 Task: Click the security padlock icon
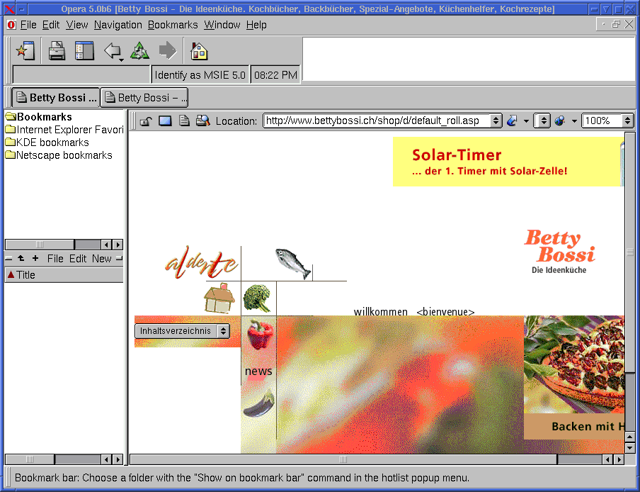pyautogui.click(x=145, y=121)
